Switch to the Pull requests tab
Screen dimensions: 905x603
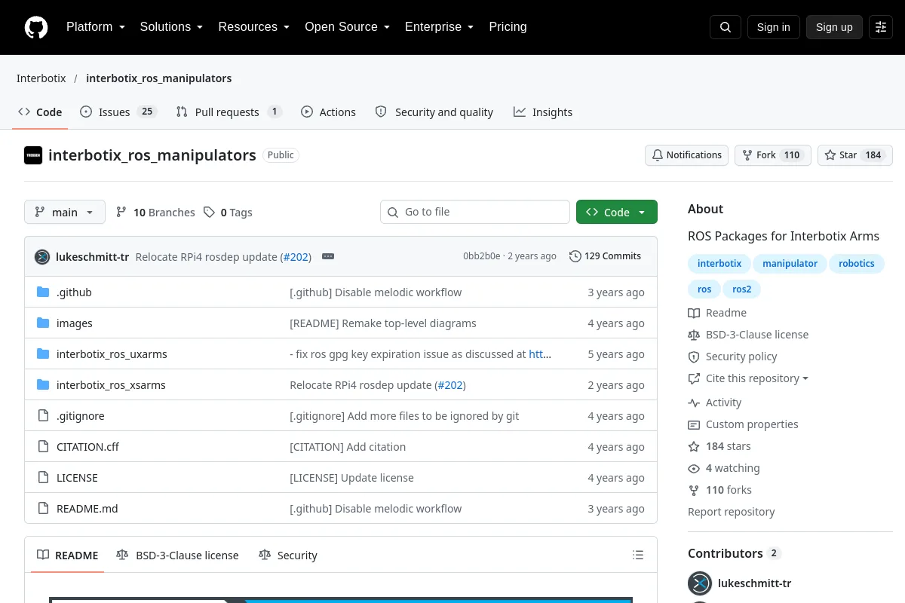coord(229,112)
